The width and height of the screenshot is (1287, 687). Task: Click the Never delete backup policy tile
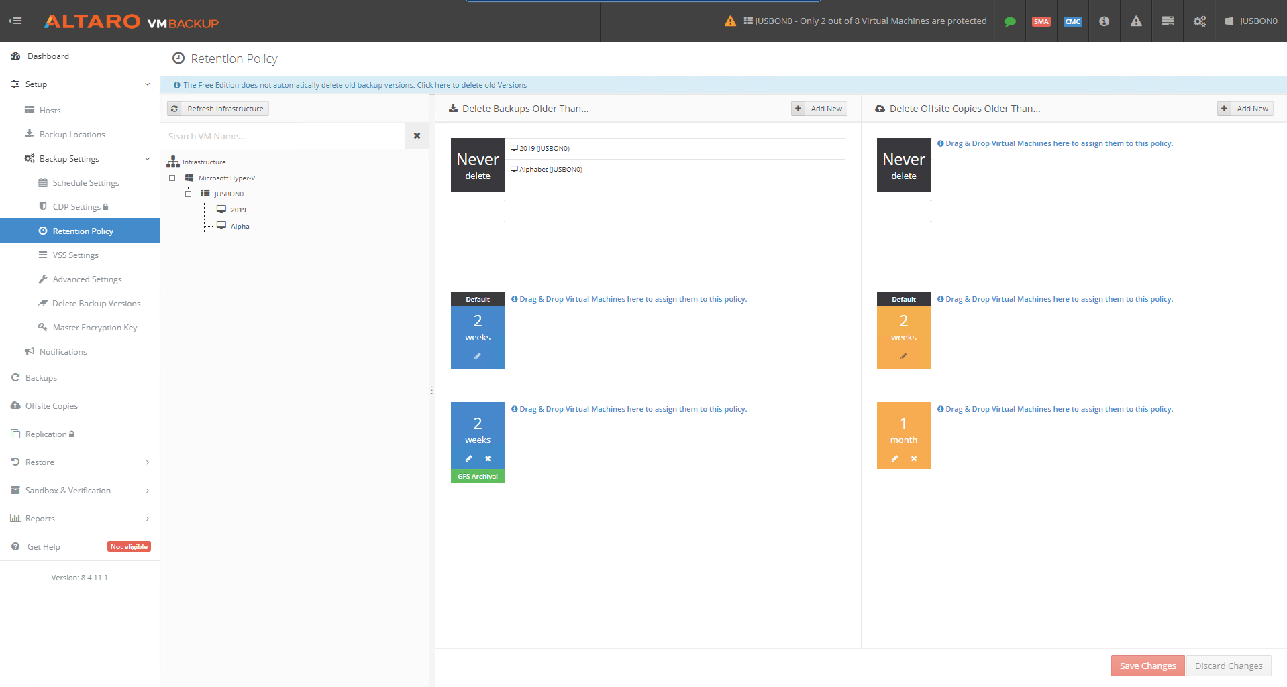(478, 165)
